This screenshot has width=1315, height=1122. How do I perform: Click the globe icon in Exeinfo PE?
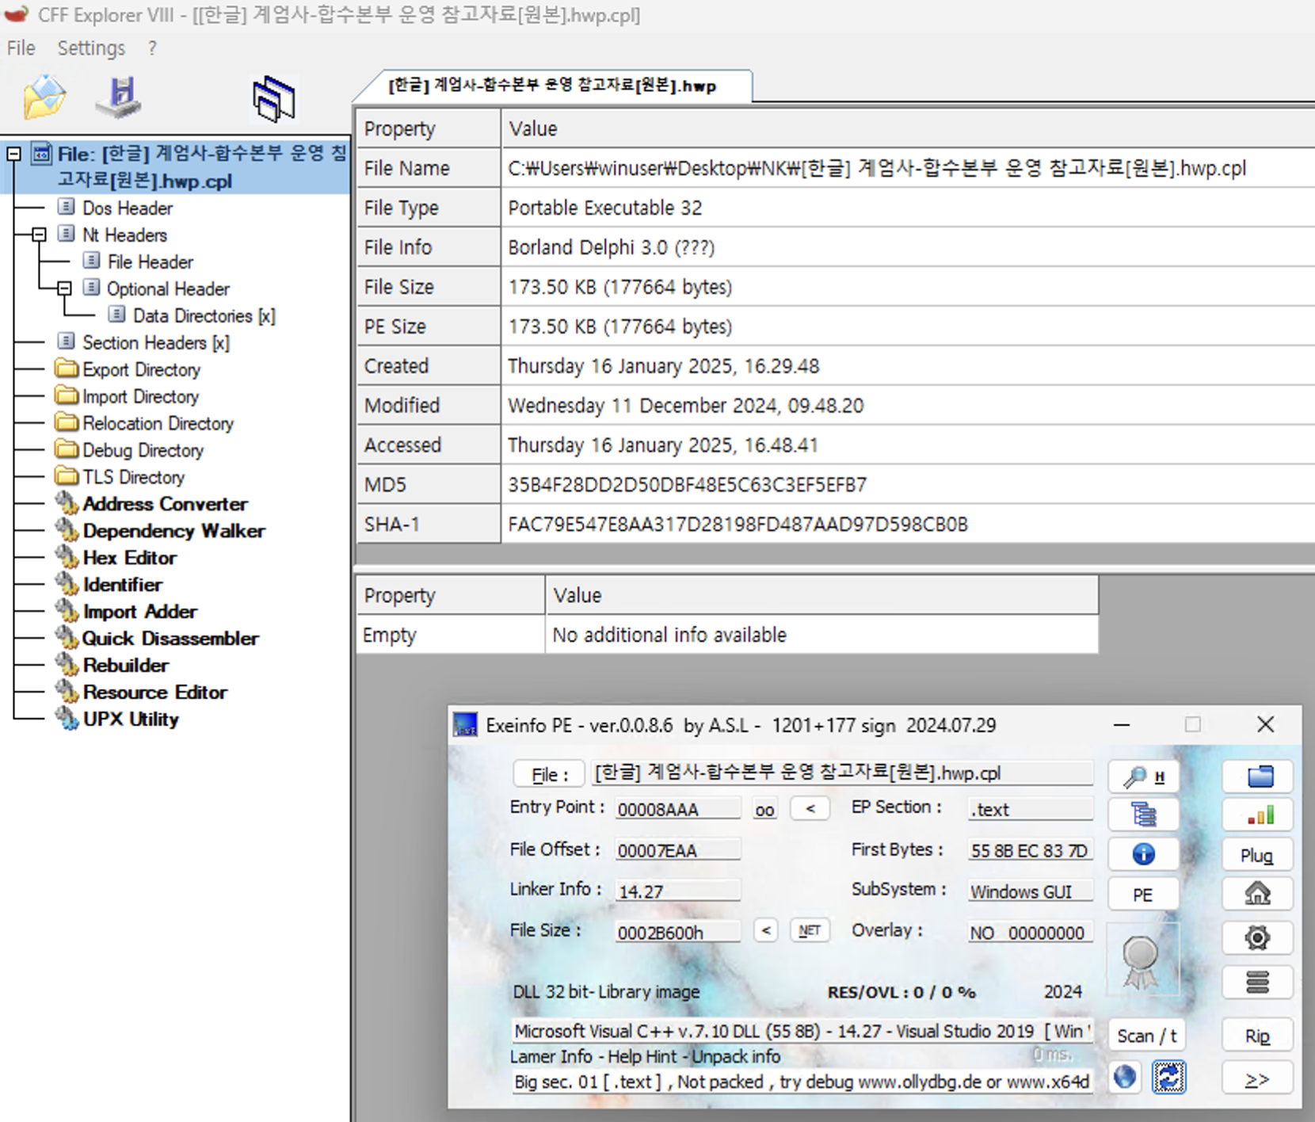1125,1077
